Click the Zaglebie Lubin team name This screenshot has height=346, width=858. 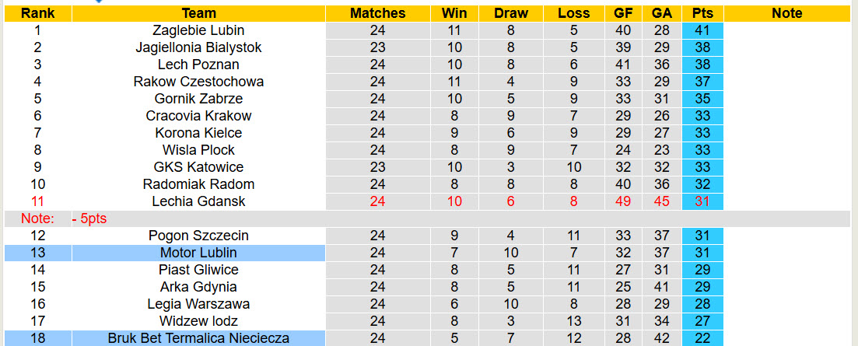(x=198, y=30)
